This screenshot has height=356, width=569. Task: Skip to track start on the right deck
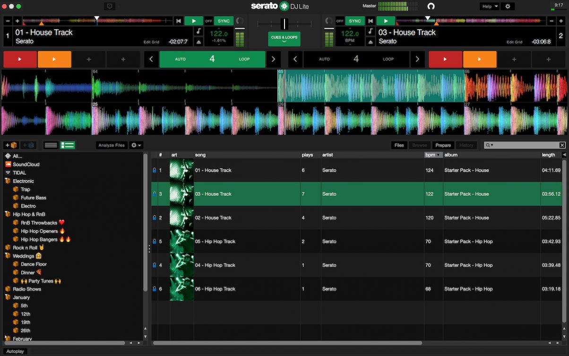tap(371, 21)
